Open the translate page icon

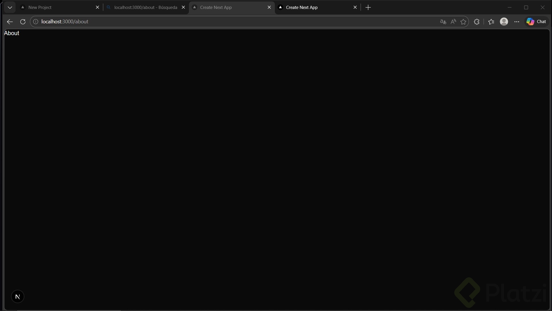[x=443, y=22]
